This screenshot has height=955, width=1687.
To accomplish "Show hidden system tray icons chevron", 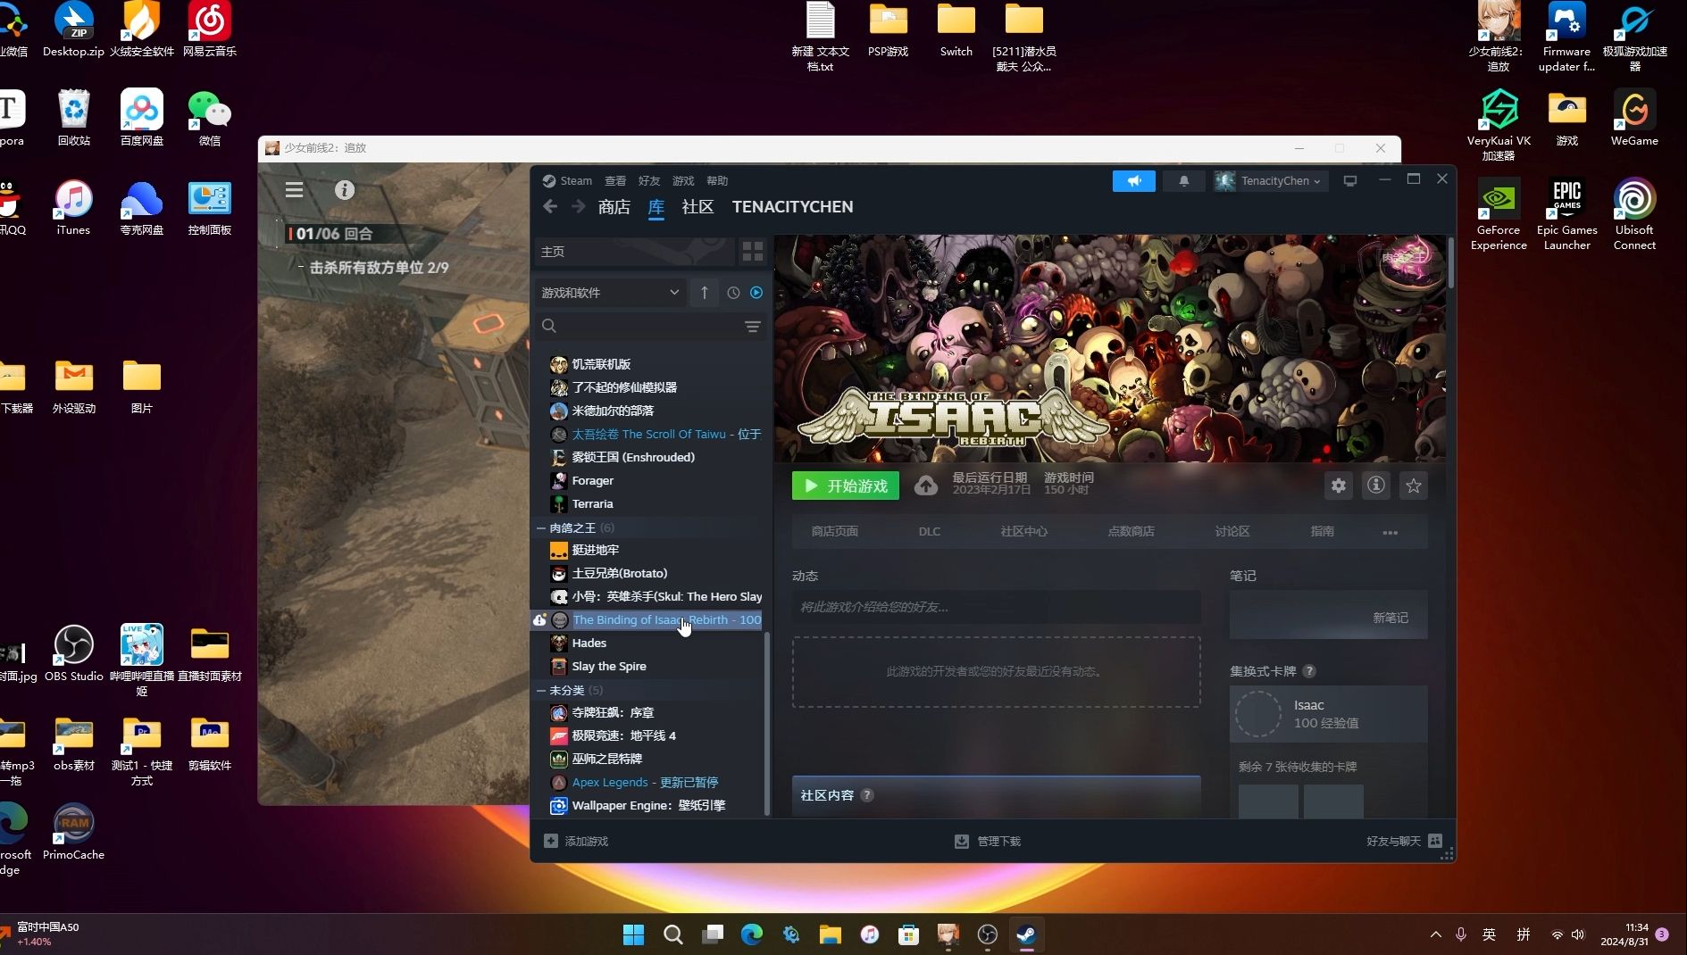I will tap(1436, 934).
